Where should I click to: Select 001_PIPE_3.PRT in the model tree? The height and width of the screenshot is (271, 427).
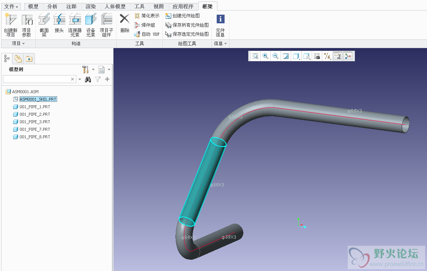point(32,122)
